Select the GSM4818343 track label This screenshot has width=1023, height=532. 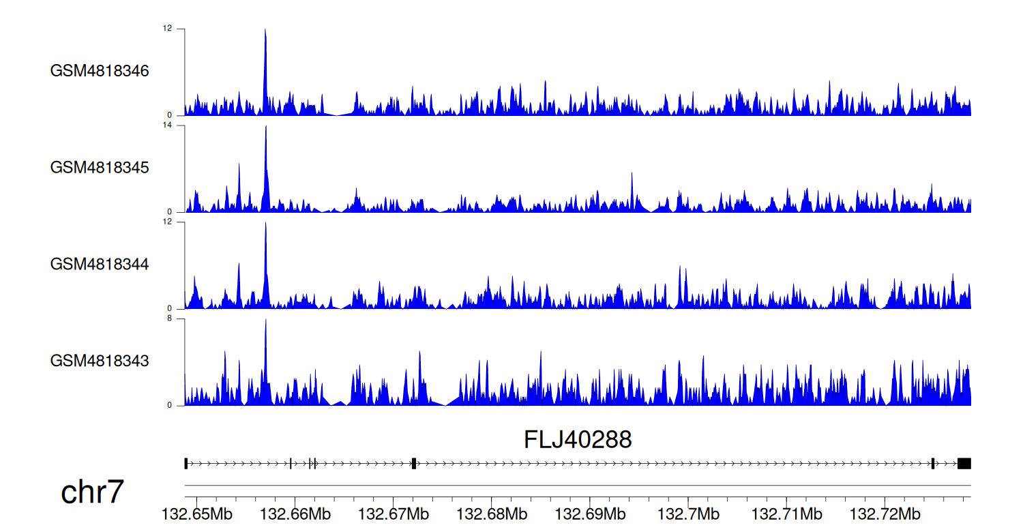(x=100, y=361)
